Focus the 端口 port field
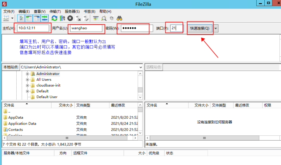Image resolution: width=281 pixels, height=165 pixels. (x=177, y=28)
